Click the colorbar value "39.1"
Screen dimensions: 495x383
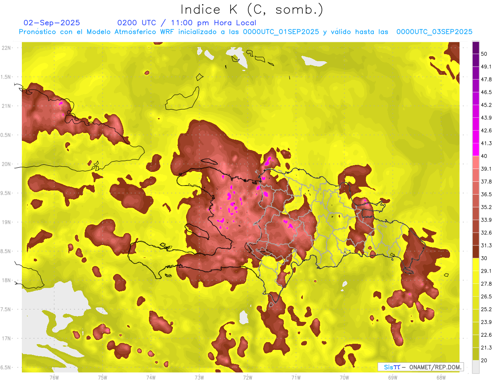pos(486,169)
